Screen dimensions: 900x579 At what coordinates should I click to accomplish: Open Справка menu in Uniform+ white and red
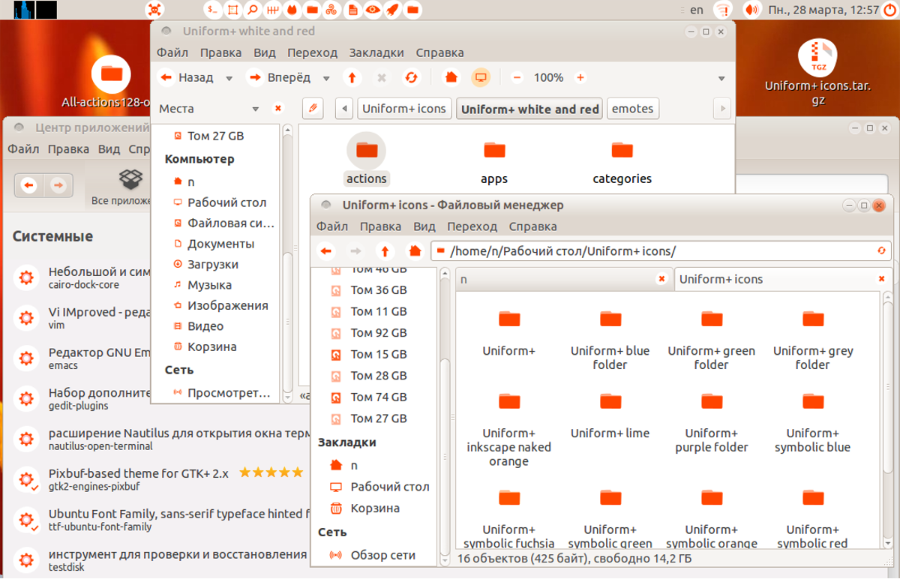coord(439,52)
